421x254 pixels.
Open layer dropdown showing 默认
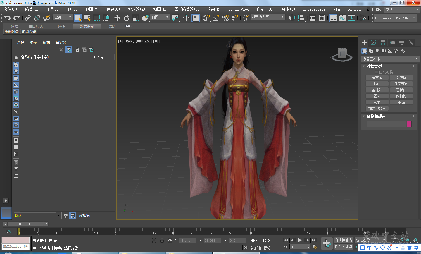tap(37, 216)
